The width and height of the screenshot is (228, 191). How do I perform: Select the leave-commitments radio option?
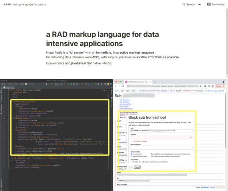click(x=131, y=156)
